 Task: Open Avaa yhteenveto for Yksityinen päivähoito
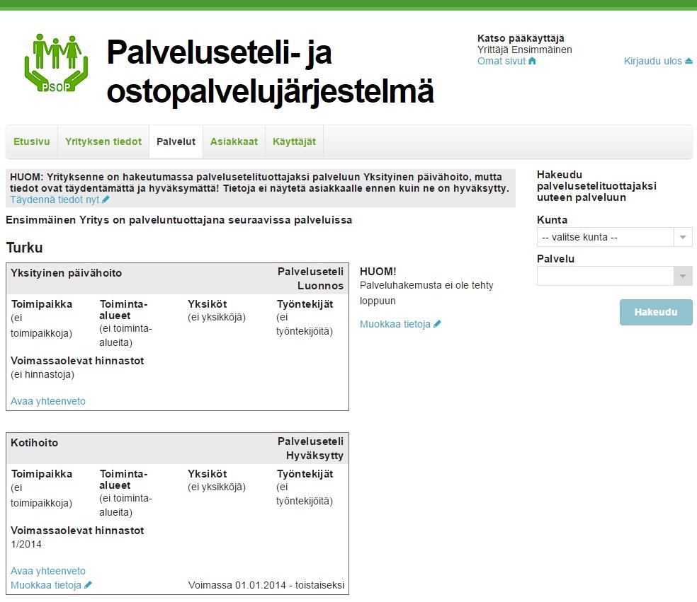48,401
